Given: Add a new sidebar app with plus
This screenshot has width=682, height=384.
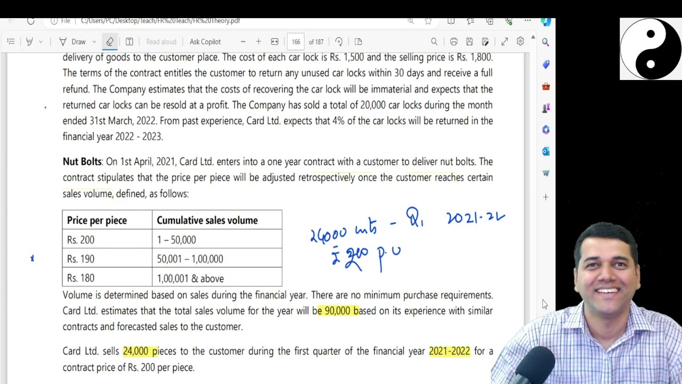Looking at the screenshot, I should tap(546, 197).
